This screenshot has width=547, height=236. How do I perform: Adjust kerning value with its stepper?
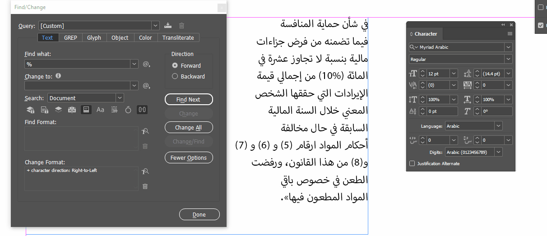coord(423,85)
